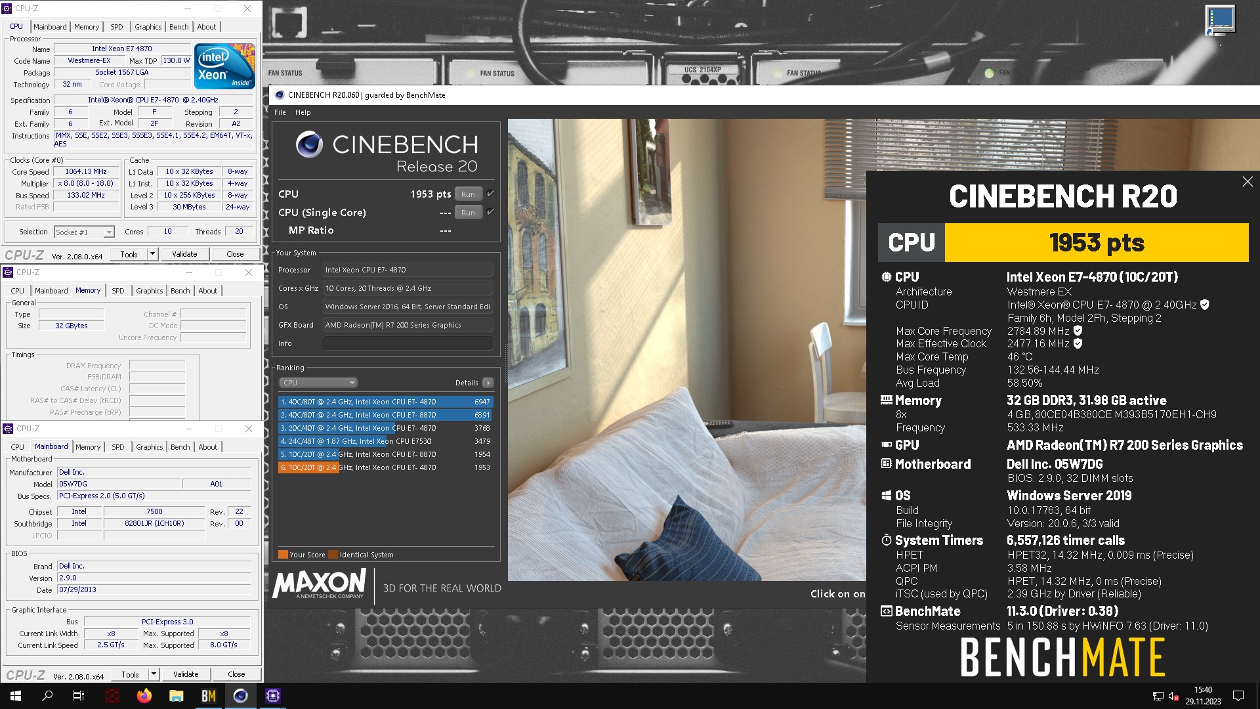The image size is (1260, 709).
Task: Click BenchMate OS Windows icon
Action: point(886,496)
